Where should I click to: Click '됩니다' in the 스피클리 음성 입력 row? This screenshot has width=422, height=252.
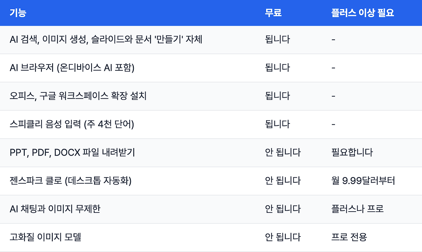(278, 124)
